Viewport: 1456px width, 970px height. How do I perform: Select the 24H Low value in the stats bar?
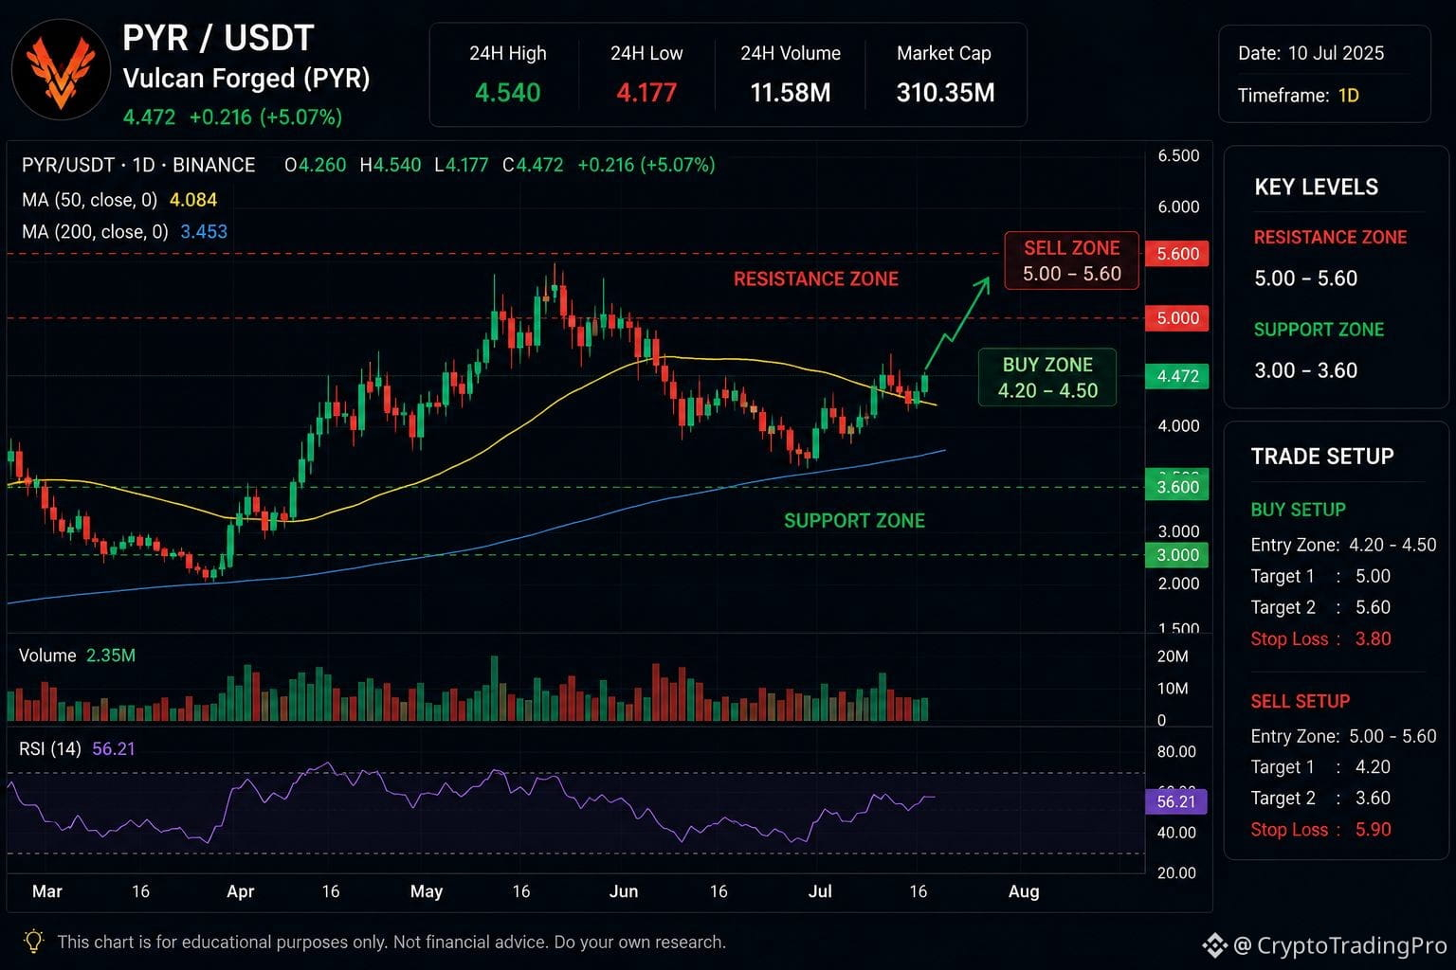pos(646,93)
